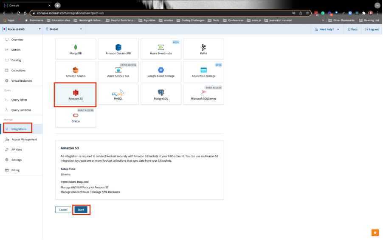
Task: Open the browser Extensions puzzle icon
Action: point(364,13)
